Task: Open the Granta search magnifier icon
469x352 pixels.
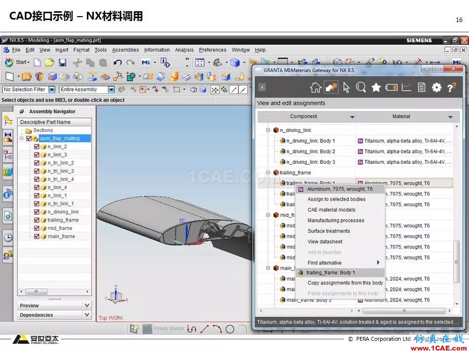Action: pos(361,88)
